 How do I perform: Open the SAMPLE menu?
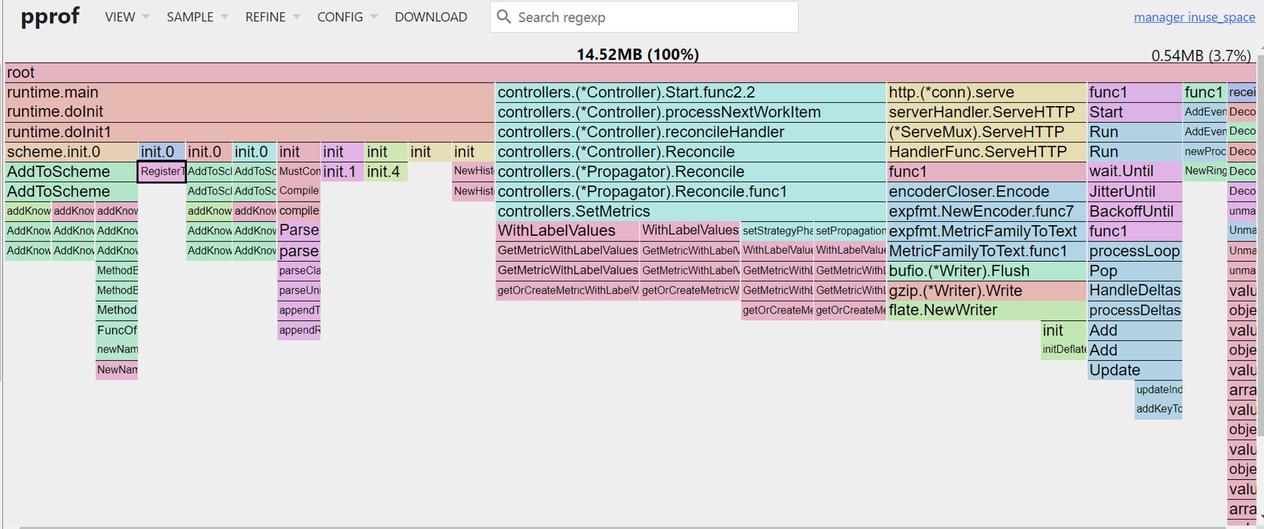tap(197, 17)
